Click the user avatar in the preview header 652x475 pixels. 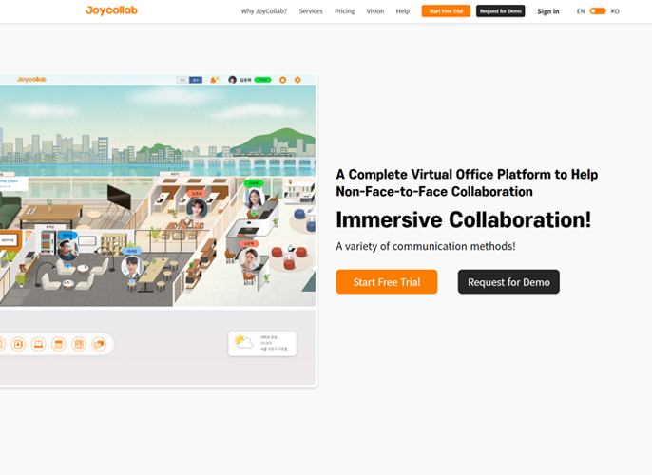tap(233, 80)
